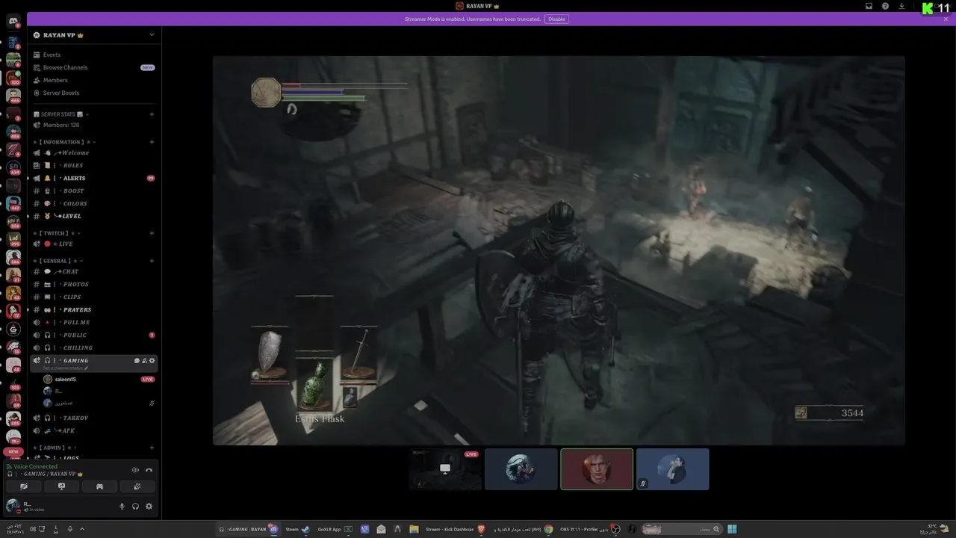This screenshot has width=956, height=538.
Task: Open the ALERTS channel
Action: tap(94, 178)
